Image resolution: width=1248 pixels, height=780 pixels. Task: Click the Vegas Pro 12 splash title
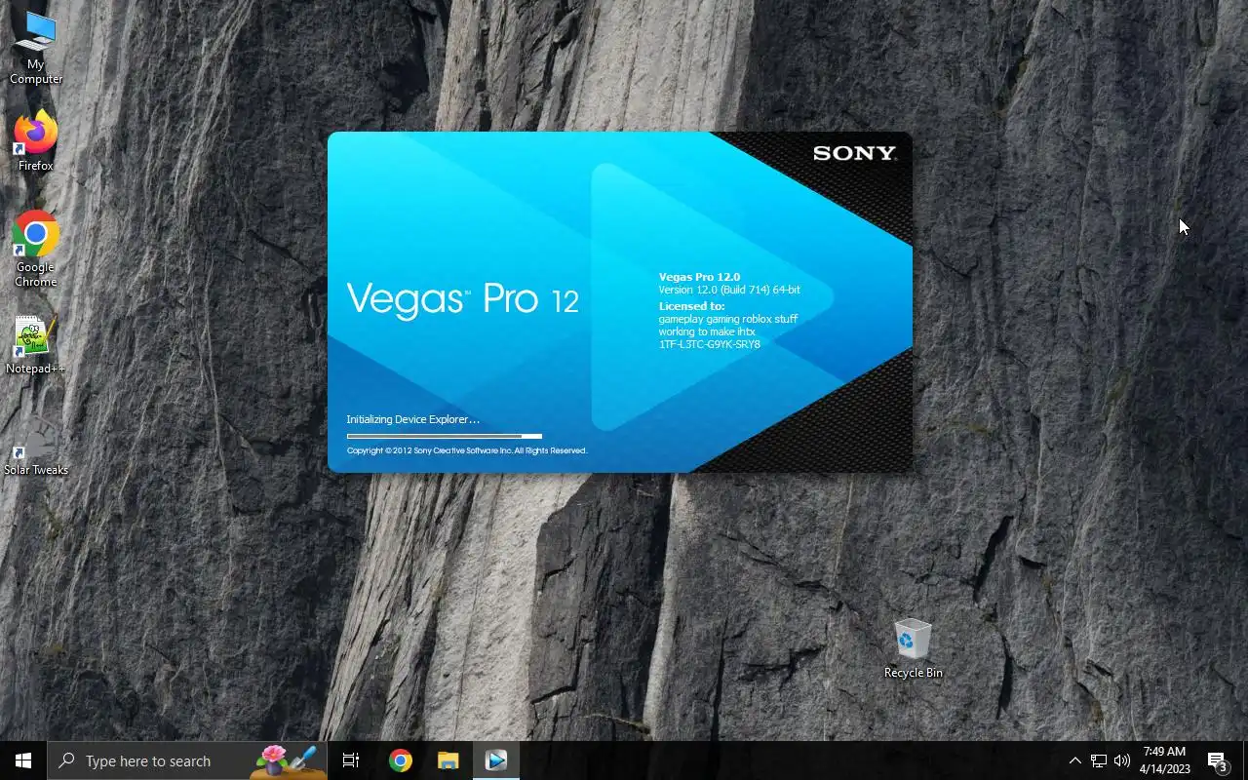coord(463,298)
